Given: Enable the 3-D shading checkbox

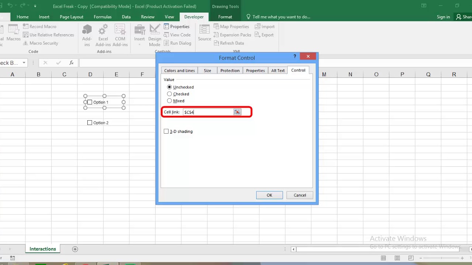Looking at the screenshot, I should tap(166, 131).
